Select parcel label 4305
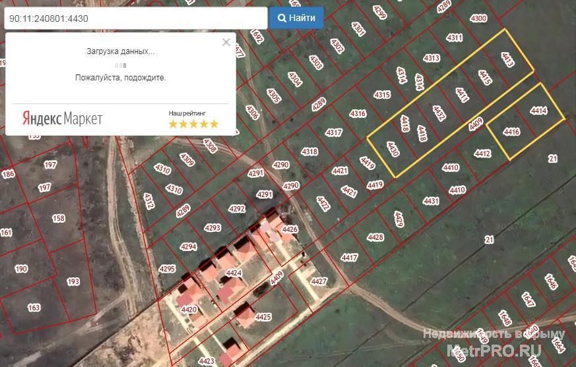576x367 pixels. coord(274,96)
